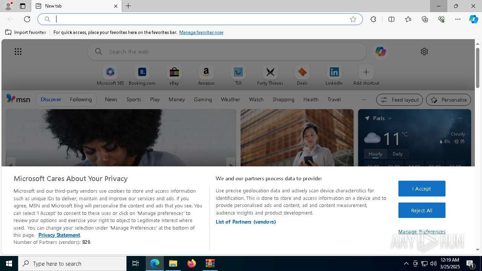This screenshot has width=482, height=271.
Task: Open the Money category
Action: (x=177, y=99)
